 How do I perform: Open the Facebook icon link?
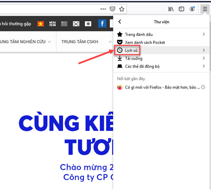click(x=102, y=23)
